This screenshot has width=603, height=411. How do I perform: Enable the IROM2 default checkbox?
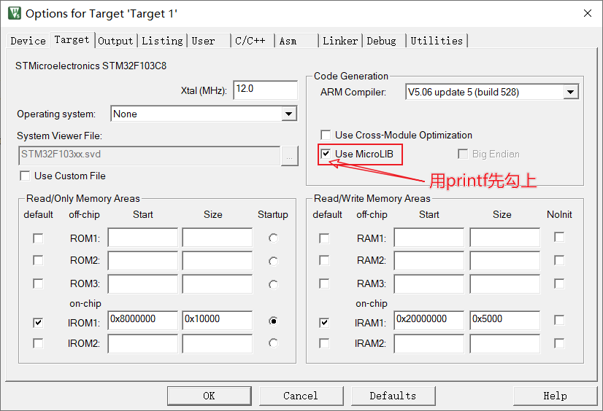tap(38, 343)
